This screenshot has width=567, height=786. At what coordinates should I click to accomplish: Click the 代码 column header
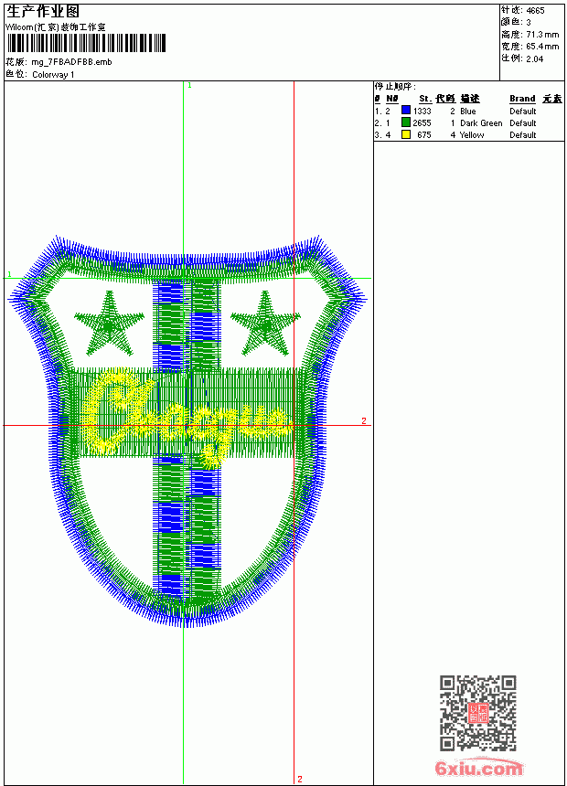[x=445, y=99]
